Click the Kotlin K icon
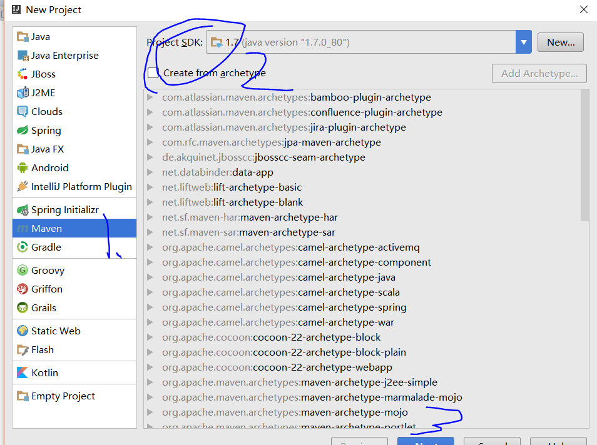Screen dimensions: 597x445 [x=23, y=372]
